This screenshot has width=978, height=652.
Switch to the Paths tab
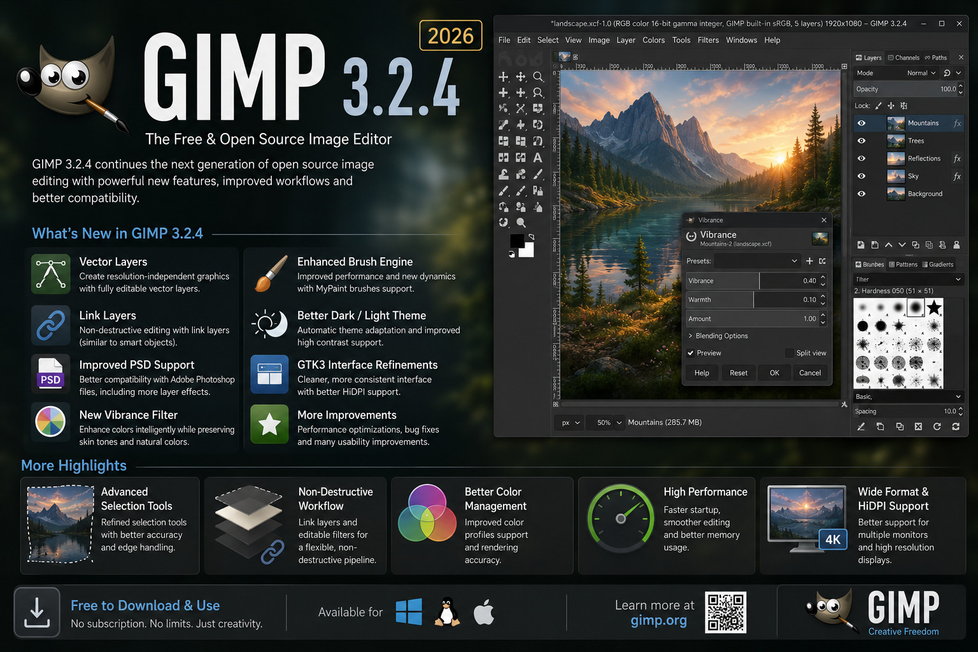click(936, 57)
